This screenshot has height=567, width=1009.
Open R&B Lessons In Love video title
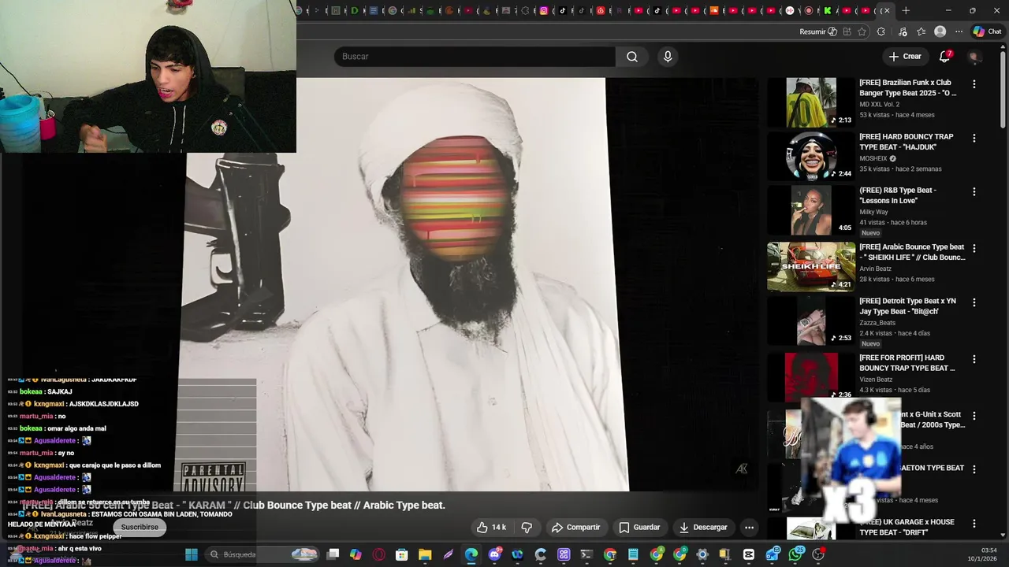898,195
